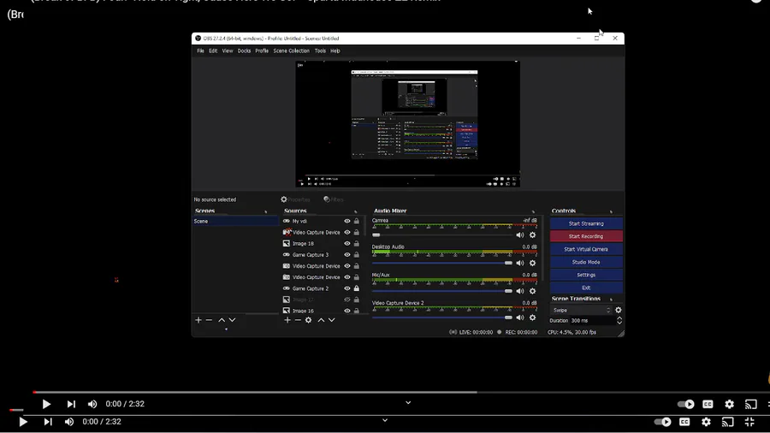
Task: Open Video Capture Device 2 audio gear
Action: tap(532, 317)
